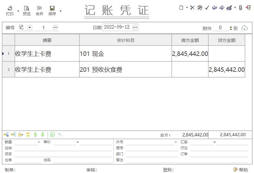Image resolution: width=254 pixels, height=173 pixels.
Task: Open the new voucher dropdown arrow
Action: pyautogui.click(x=187, y=8)
